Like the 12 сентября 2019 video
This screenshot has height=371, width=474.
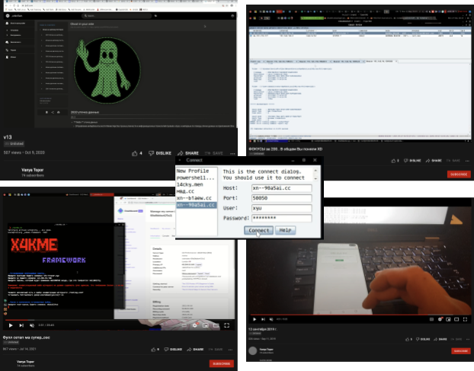[x=408, y=339]
